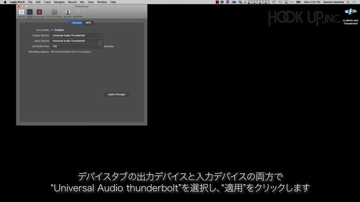Switch to the MP3 tab
360x202 pixels.
(x=88, y=23)
